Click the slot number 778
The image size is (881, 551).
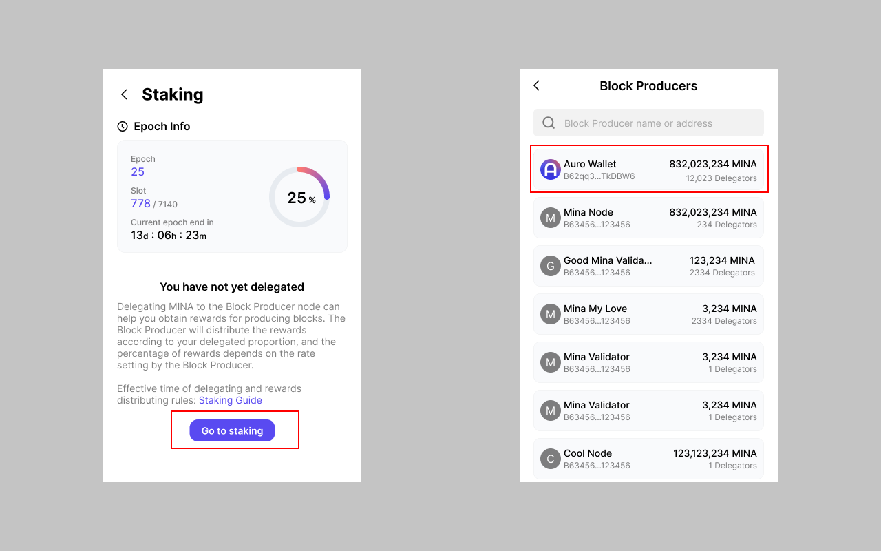140,203
